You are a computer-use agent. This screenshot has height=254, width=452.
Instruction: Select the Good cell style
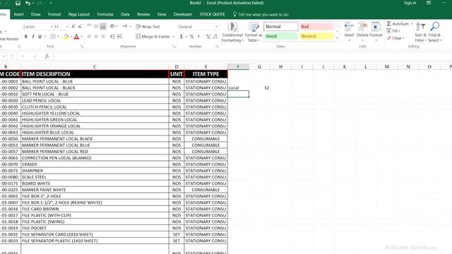pyautogui.click(x=281, y=36)
